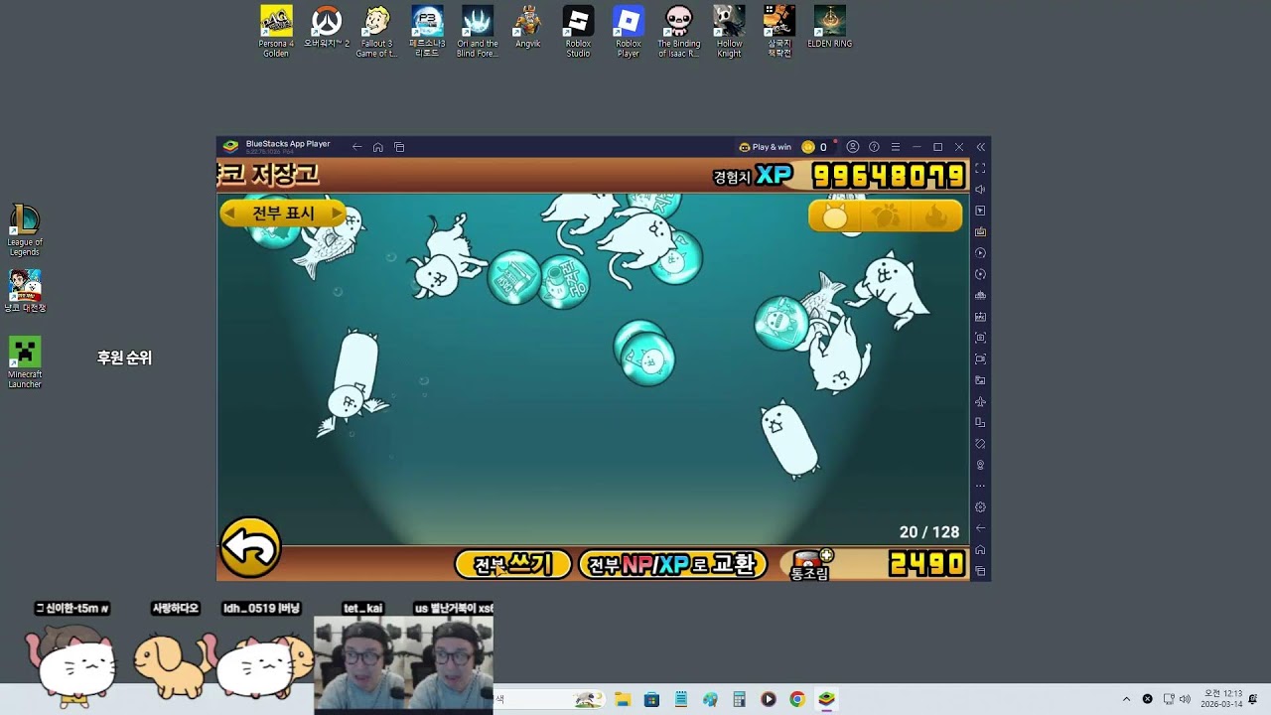Select The Binding of Isaac icon
Screen dimensions: 1271x715
pyautogui.click(x=679, y=31)
